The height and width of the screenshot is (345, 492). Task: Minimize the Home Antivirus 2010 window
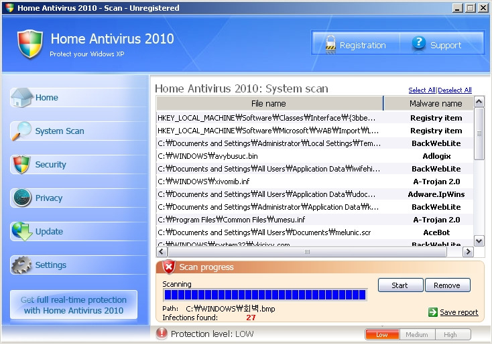click(458, 8)
